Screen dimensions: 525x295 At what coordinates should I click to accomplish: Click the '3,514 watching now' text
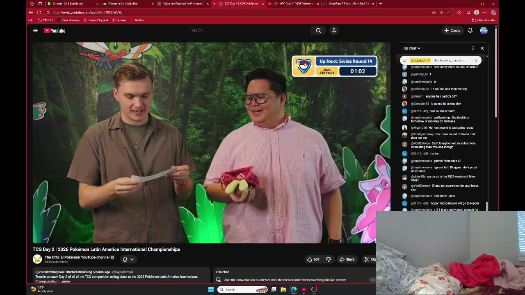50,272
